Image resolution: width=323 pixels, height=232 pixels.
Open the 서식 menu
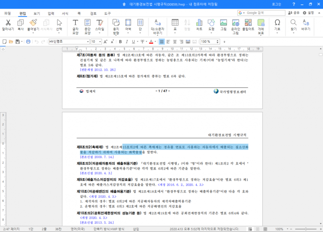(x=65, y=13)
